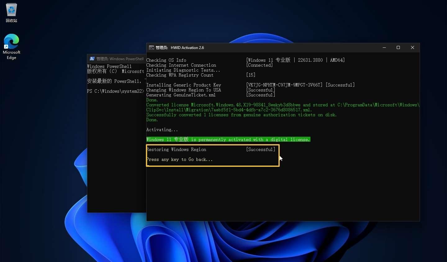The width and height of the screenshot is (447, 262).
Task: Click 'Initiating Diagnostic Tests...' line
Action: coord(183,70)
